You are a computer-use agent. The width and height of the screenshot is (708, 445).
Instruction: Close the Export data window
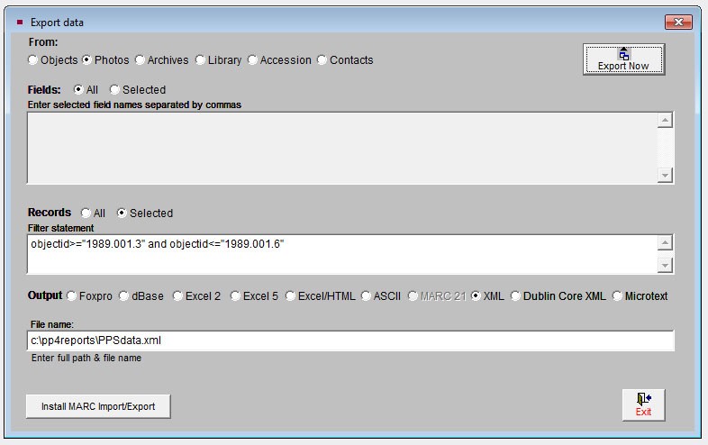678,22
